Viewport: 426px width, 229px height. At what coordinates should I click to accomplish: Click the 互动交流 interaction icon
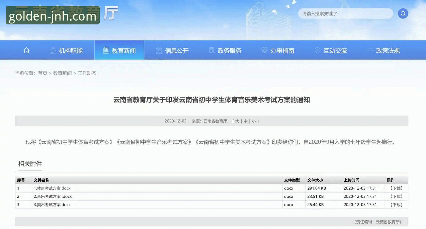tap(317, 51)
